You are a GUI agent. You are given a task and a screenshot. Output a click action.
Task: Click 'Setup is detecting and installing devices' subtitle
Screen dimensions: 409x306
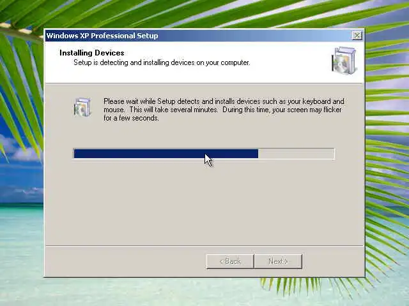point(162,62)
